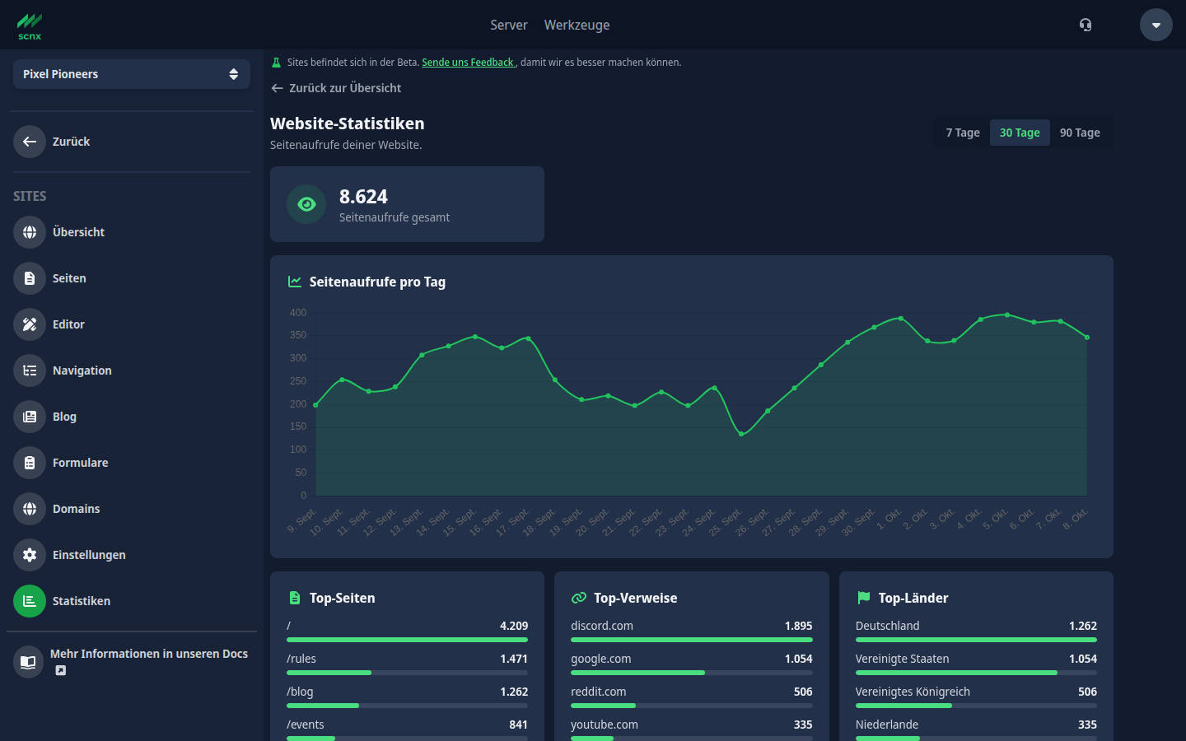The height and width of the screenshot is (741, 1186).
Task: Click the Vereinigtes Königreich label
Action: pyautogui.click(x=913, y=692)
